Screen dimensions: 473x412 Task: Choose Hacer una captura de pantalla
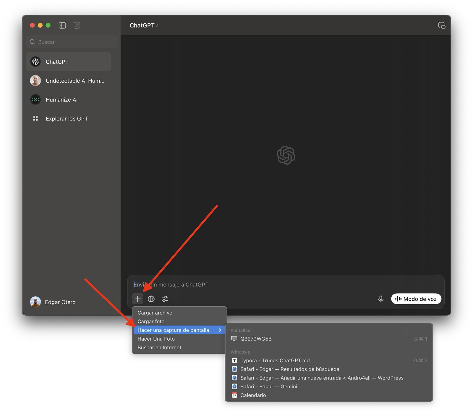(179, 330)
